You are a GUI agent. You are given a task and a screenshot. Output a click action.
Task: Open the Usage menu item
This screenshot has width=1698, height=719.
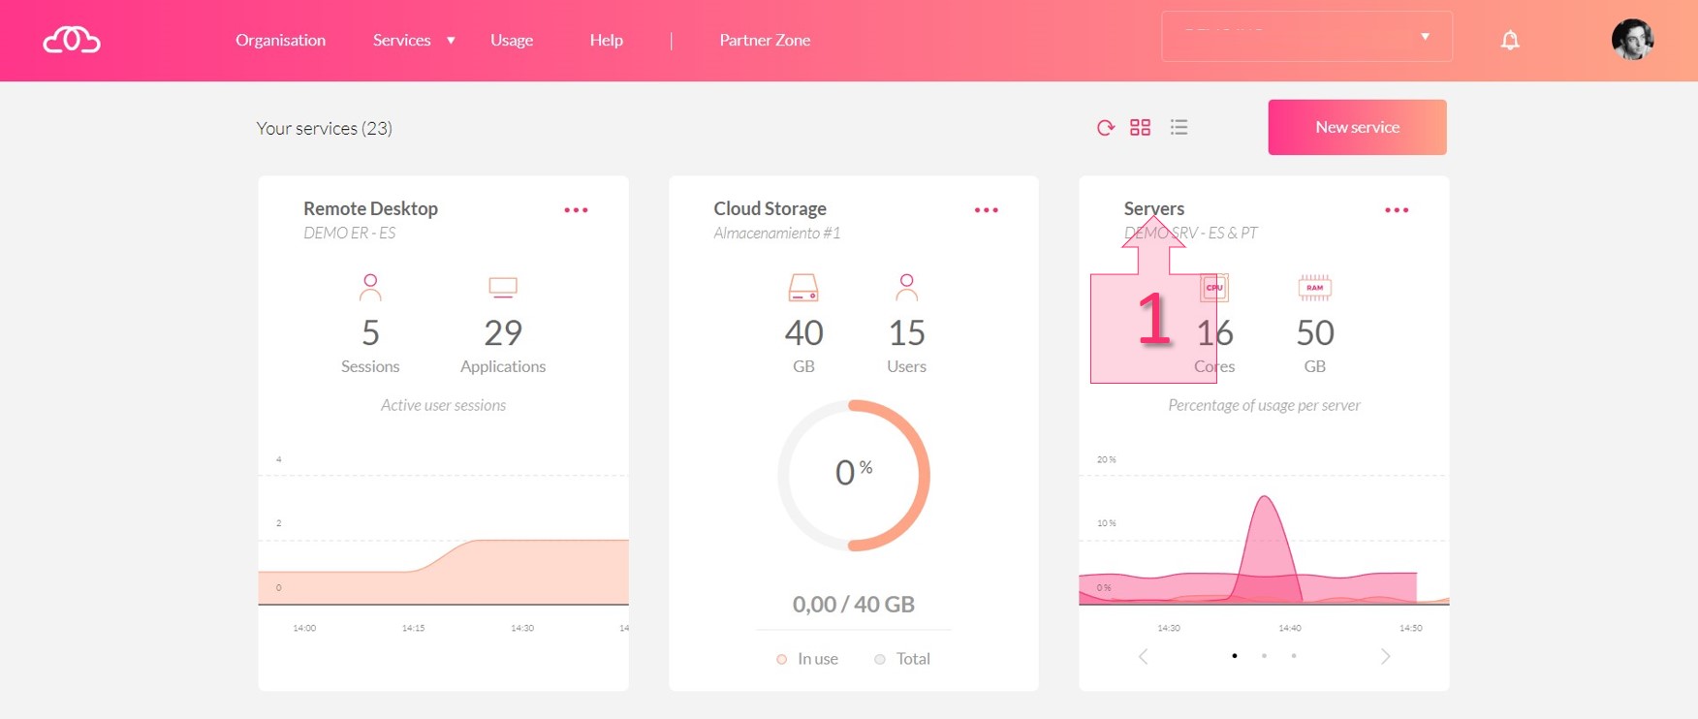coord(512,40)
